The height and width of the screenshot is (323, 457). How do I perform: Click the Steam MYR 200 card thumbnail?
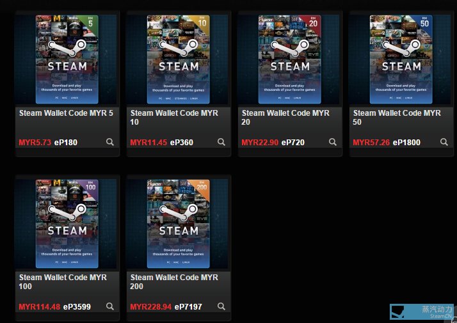[179, 223]
